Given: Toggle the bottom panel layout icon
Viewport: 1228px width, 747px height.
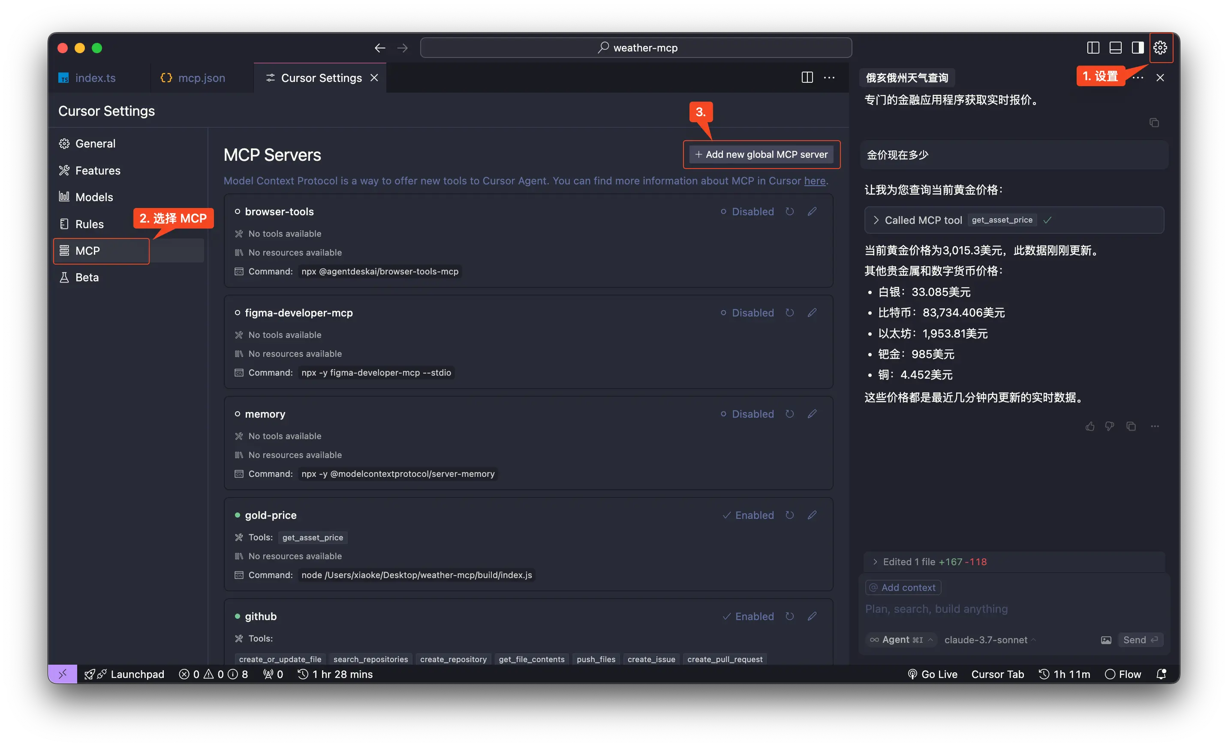Looking at the screenshot, I should [1115, 48].
